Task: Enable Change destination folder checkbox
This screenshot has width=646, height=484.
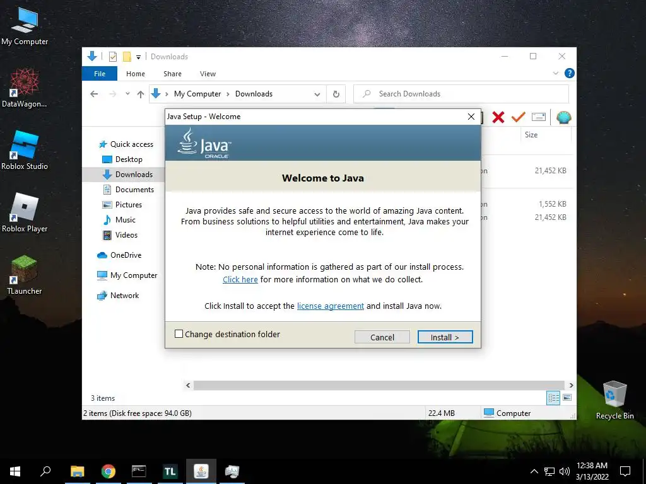Action: click(179, 334)
